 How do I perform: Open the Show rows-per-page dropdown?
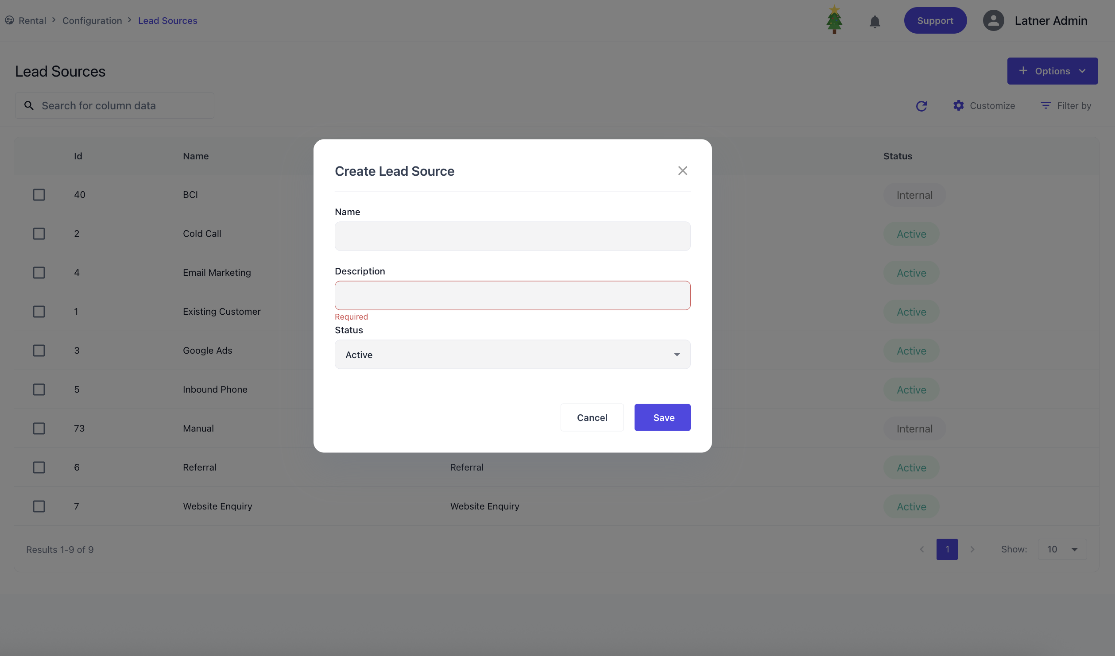point(1062,549)
